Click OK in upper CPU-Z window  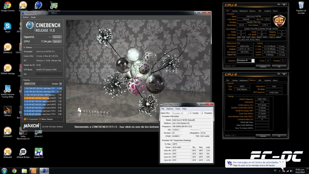click(279, 67)
